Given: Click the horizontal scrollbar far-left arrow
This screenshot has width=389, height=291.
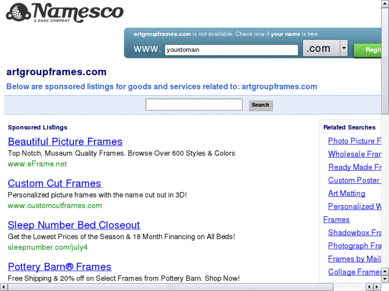Looking at the screenshot, I should pos(3,287).
